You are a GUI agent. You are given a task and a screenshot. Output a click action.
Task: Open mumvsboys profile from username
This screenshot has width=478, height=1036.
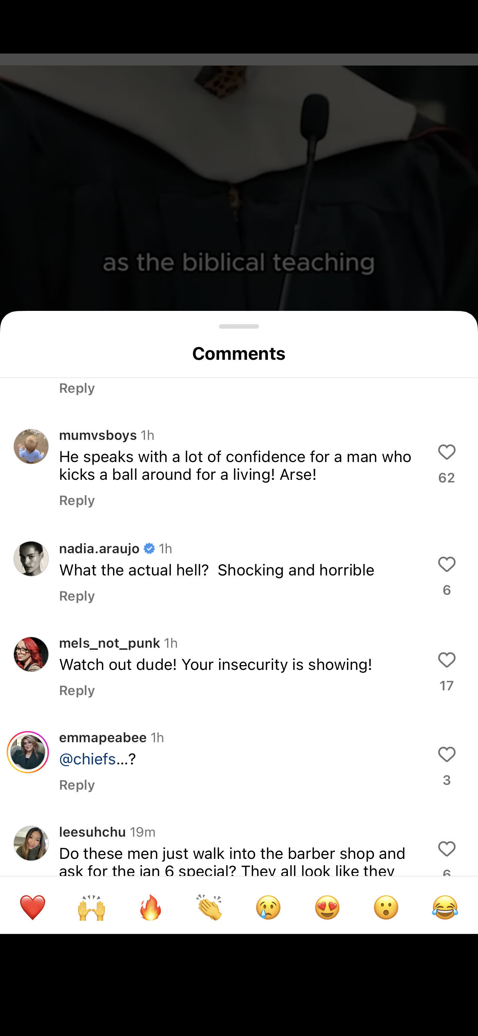[x=98, y=435]
